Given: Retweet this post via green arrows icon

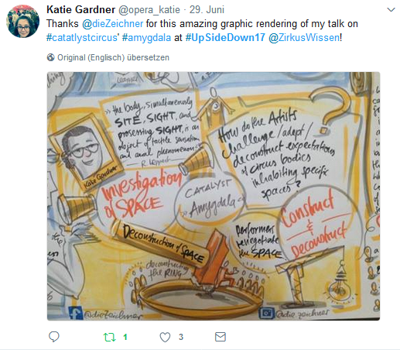Looking at the screenshot, I should [109, 337].
